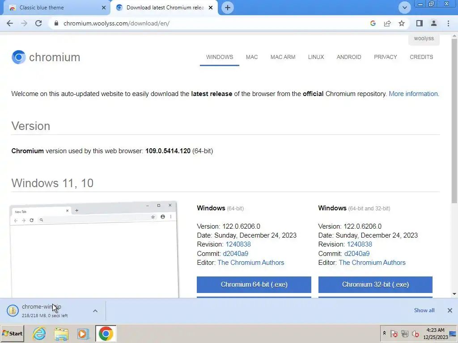This screenshot has width=458, height=343.
Task: Open 64-bit column revision 1240838 link
Action: tap(238, 244)
